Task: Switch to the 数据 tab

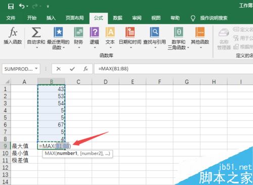Action: coord(117,18)
